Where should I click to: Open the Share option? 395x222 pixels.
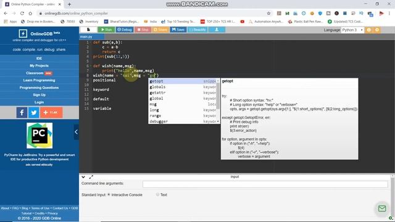[160, 30]
